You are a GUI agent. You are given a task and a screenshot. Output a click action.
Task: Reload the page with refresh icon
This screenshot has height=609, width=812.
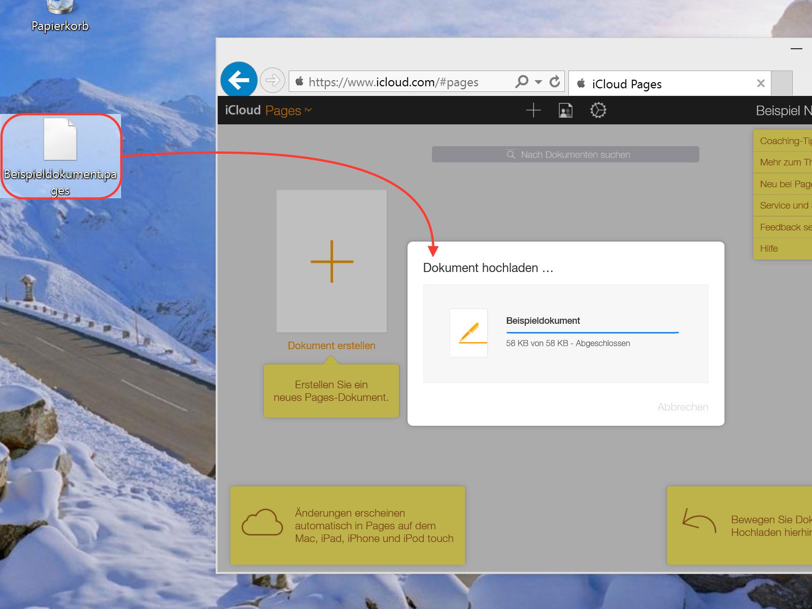pos(555,81)
